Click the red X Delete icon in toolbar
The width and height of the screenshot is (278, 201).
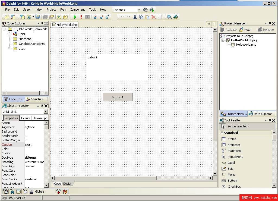click(x=154, y=17)
